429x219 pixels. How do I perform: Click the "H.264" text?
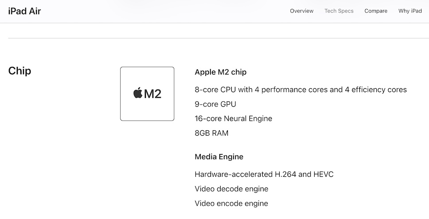click(x=286, y=174)
